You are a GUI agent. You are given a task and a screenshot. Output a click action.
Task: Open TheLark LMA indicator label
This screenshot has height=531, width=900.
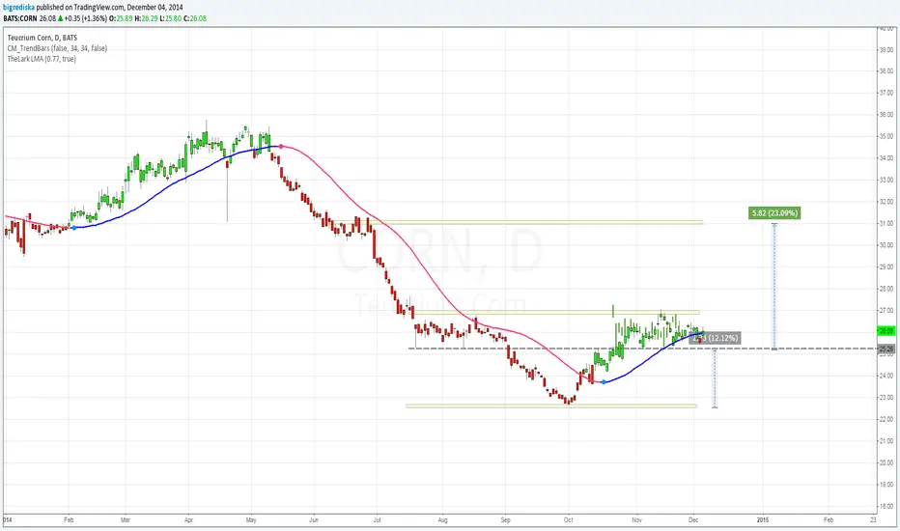coord(42,59)
